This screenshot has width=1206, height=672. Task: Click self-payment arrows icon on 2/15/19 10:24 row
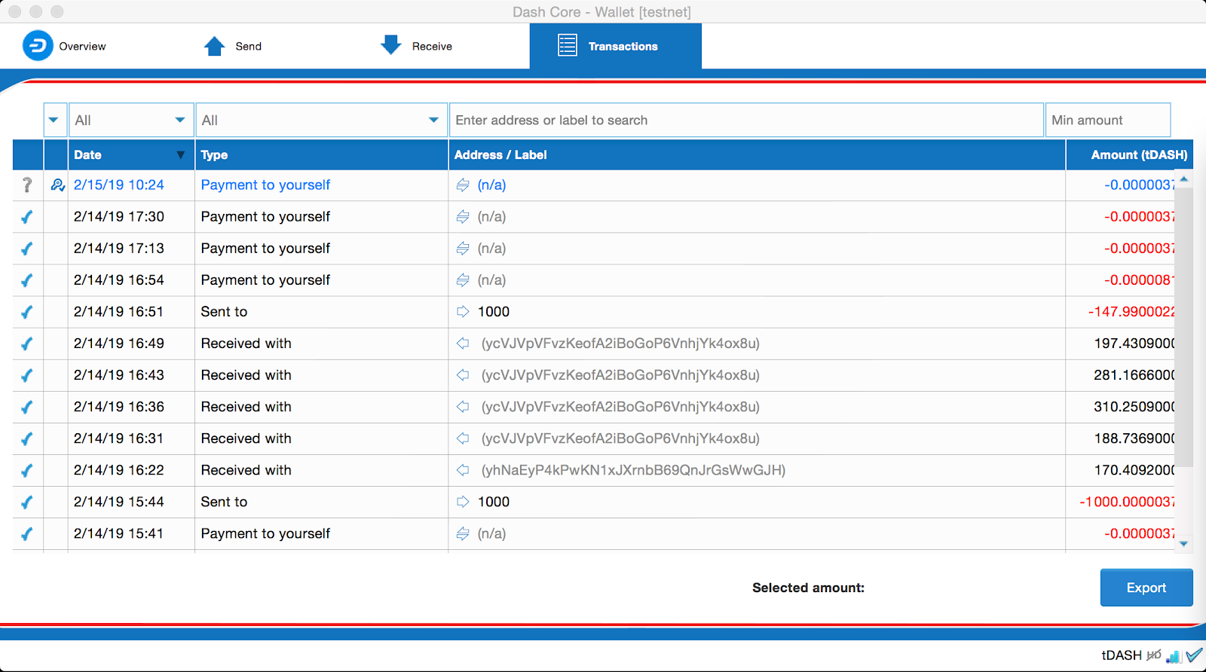pos(463,185)
